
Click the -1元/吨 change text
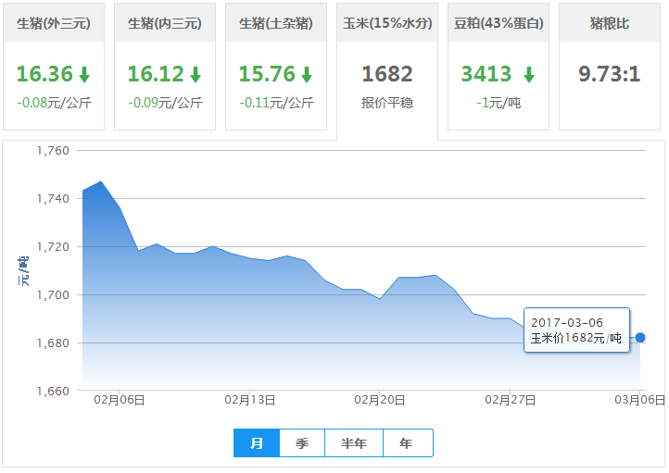pos(499,103)
